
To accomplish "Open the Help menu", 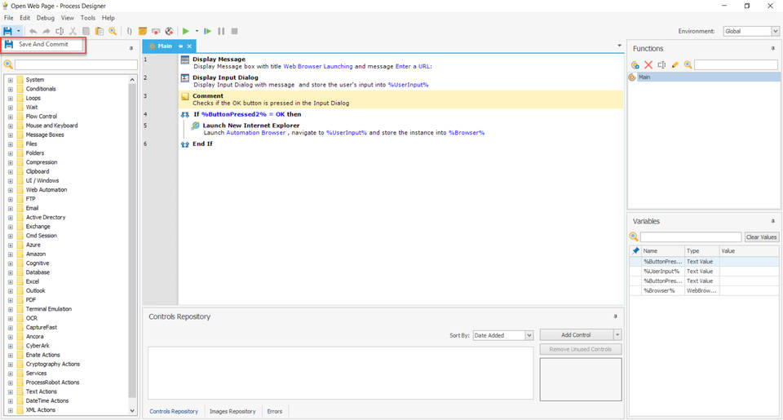I will [108, 18].
